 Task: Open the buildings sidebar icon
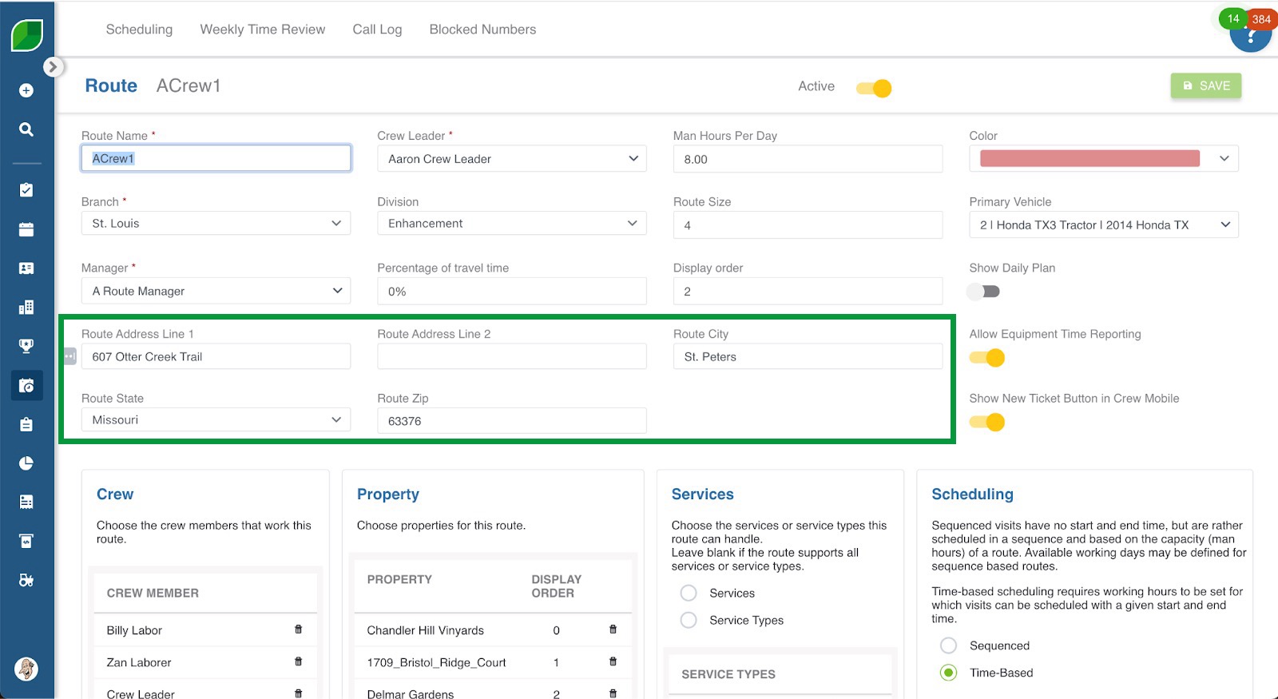click(x=26, y=308)
